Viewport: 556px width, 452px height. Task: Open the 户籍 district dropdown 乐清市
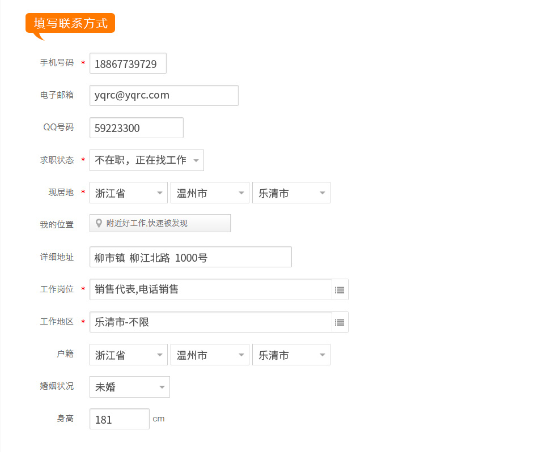[x=291, y=355]
